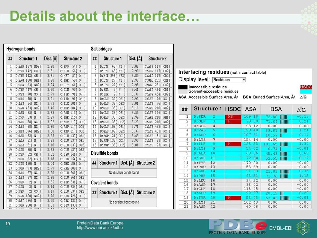
Task: Click the ΔiG column header
Action: point(301,109)
